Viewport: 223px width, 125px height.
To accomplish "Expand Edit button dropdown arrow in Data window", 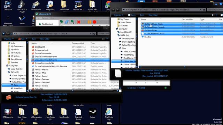I will pos(26,39).
